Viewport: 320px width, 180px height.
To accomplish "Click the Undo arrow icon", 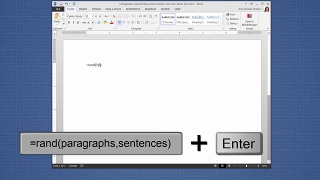I will coord(66,4).
